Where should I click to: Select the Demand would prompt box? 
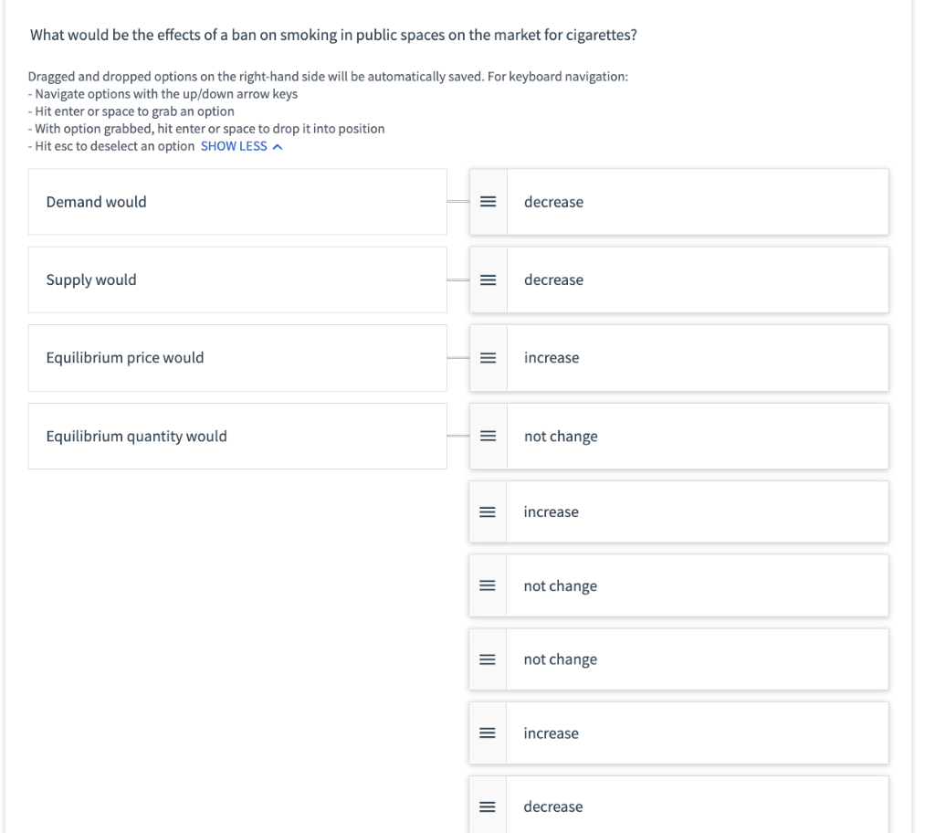(237, 202)
